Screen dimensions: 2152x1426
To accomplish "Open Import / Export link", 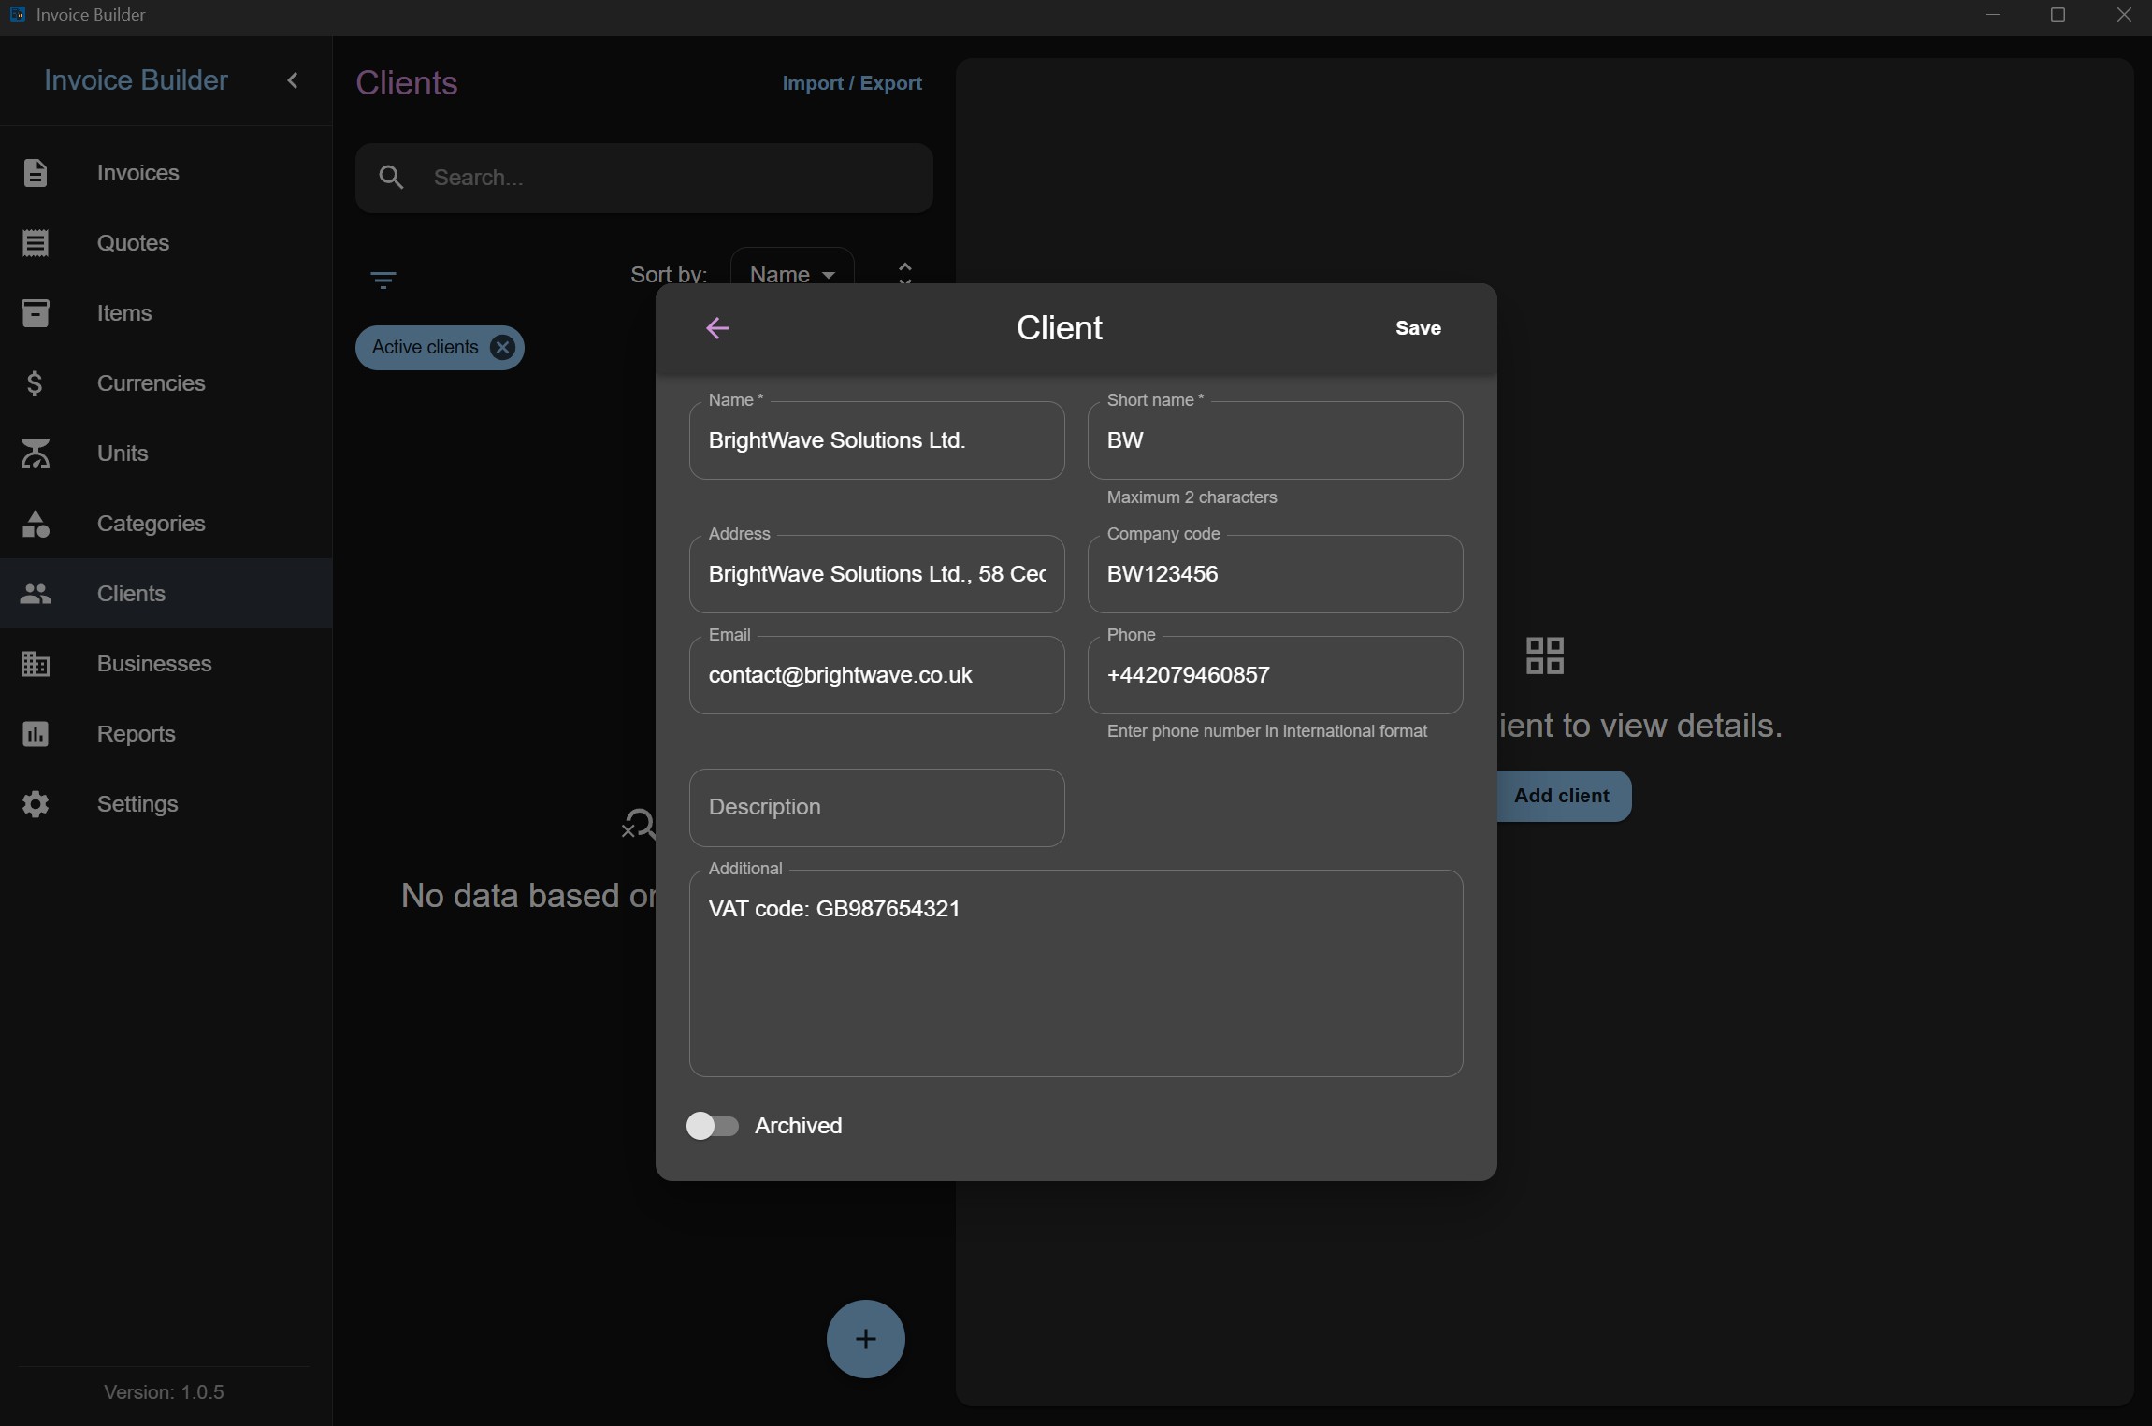I will pos(852,83).
